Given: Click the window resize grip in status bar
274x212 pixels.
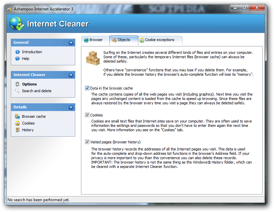Looking at the screenshot, I should pyautogui.click(x=263, y=201).
